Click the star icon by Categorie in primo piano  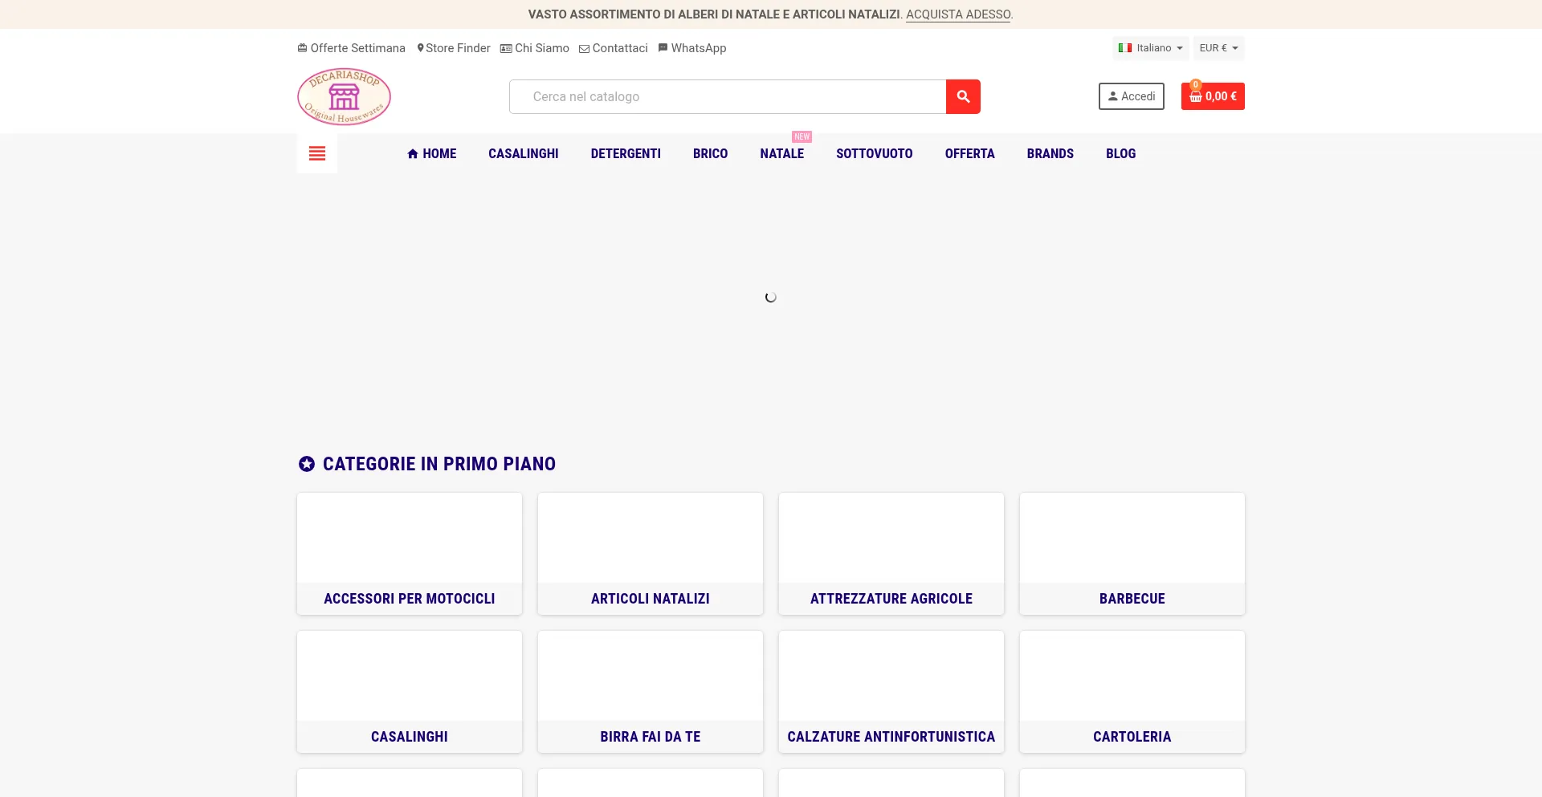click(307, 464)
